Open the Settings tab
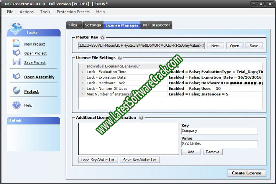Viewport: 276px width, 184px height. (93, 25)
